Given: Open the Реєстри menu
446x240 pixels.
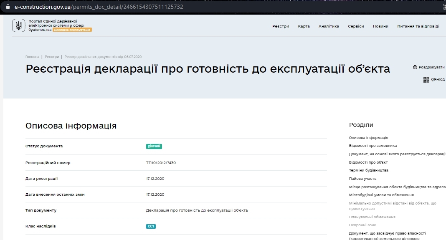Looking at the screenshot, I should (281, 26).
